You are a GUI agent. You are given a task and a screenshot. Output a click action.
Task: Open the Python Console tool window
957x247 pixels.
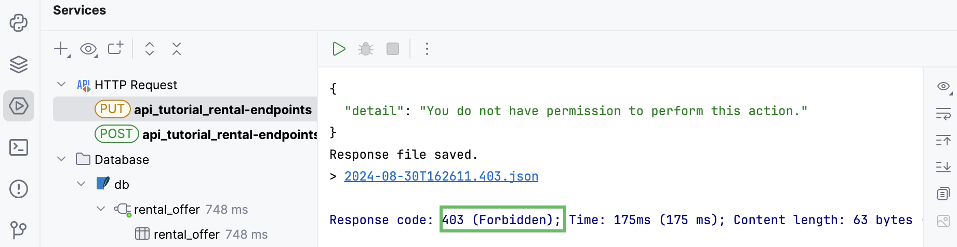(x=19, y=23)
